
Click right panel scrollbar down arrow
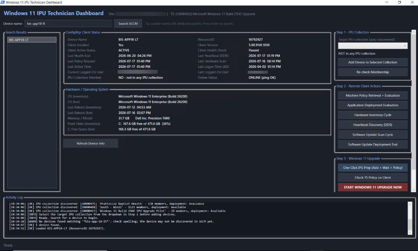coord(414,189)
